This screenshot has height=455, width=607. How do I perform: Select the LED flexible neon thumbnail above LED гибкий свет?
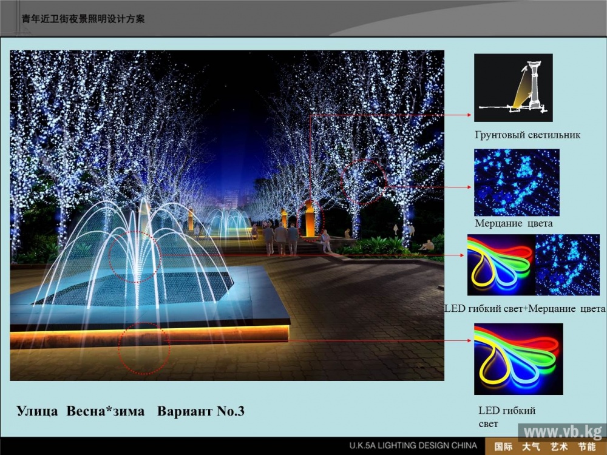coord(519,359)
